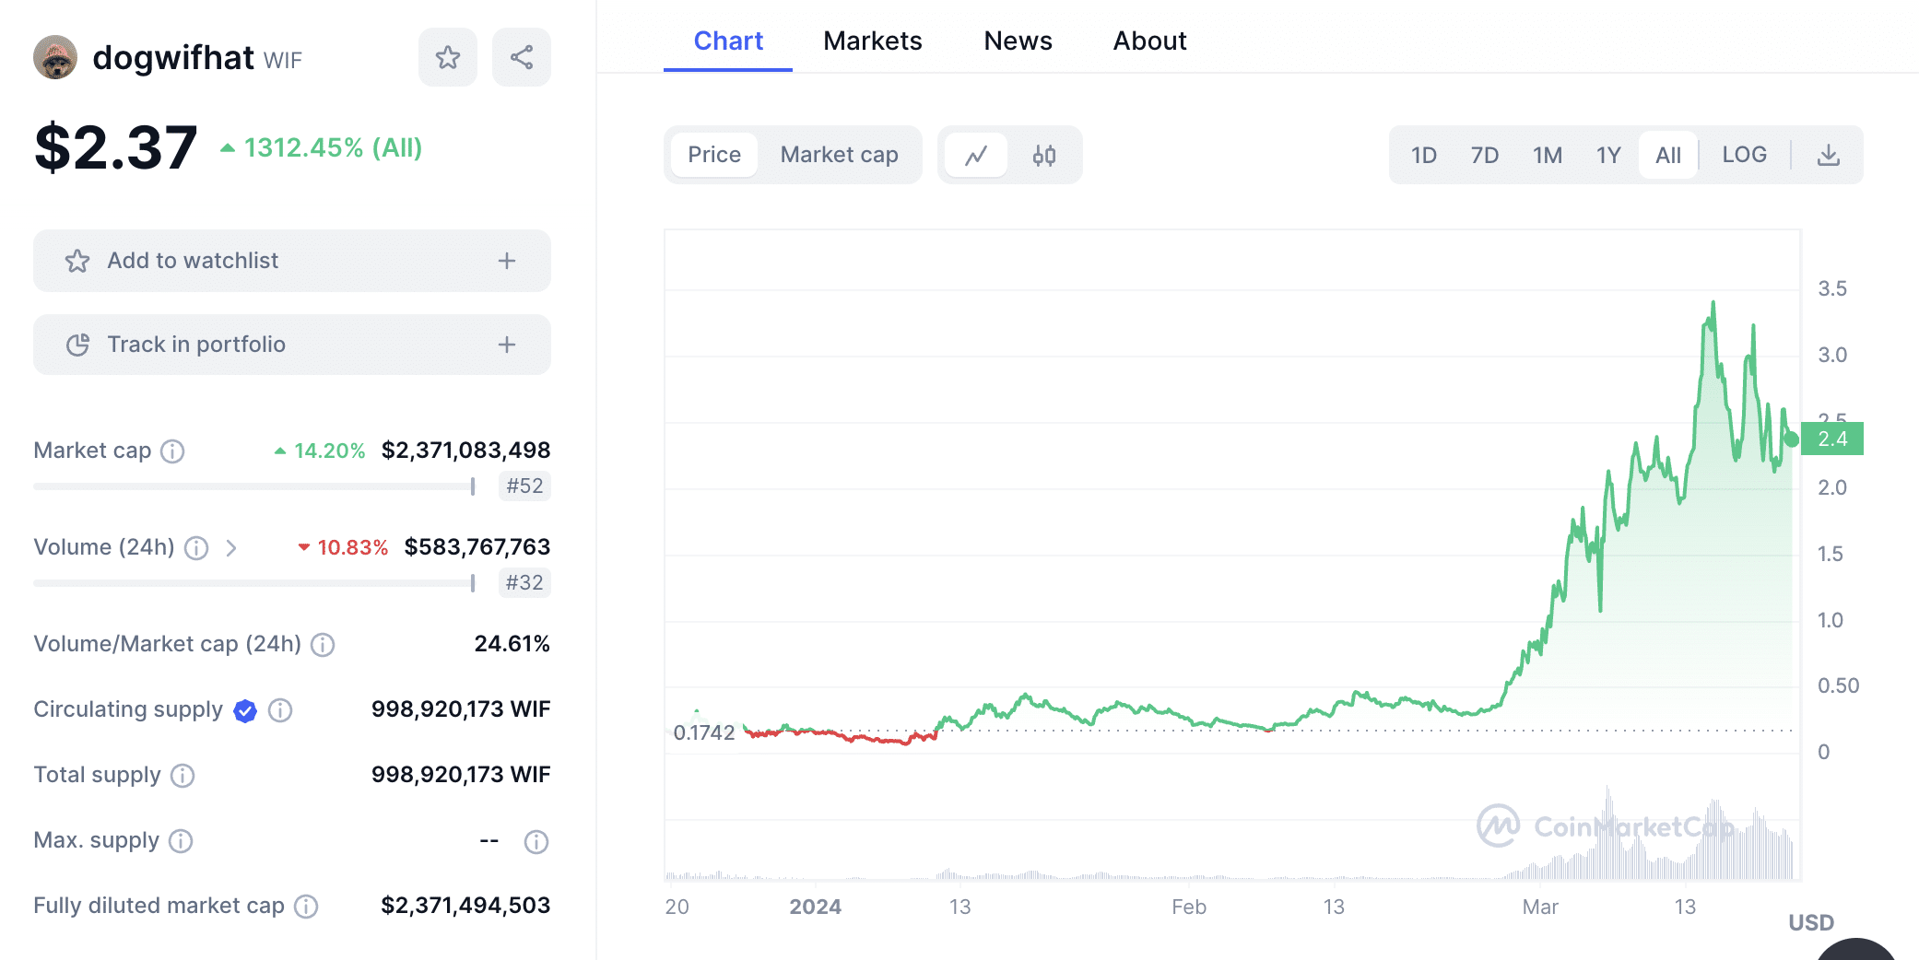The width and height of the screenshot is (1919, 960).
Task: Open Circulating supply info icon
Action: coord(280,710)
